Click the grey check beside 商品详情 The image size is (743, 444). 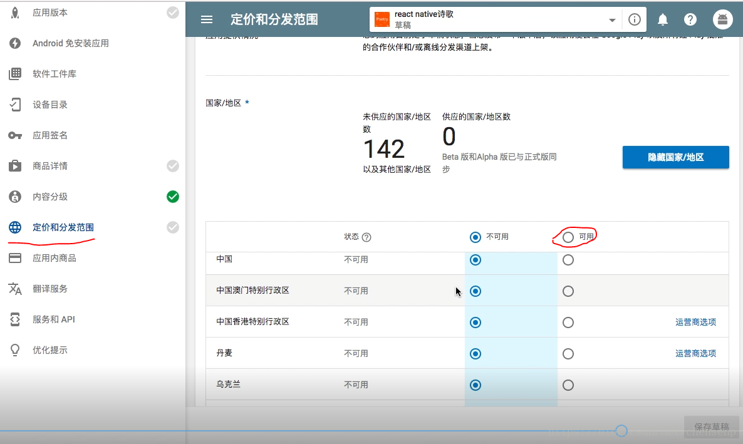(x=173, y=166)
